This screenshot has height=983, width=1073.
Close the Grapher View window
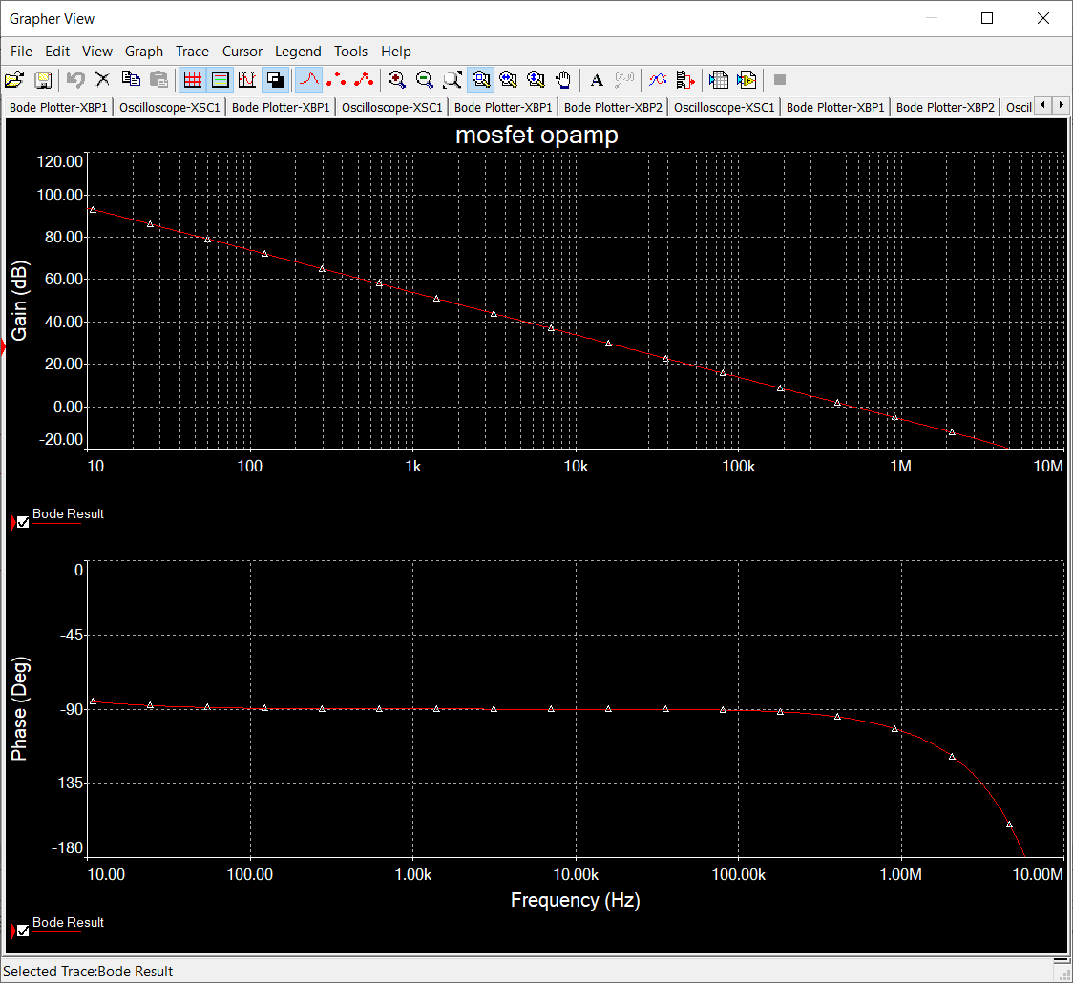tap(1042, 18)
